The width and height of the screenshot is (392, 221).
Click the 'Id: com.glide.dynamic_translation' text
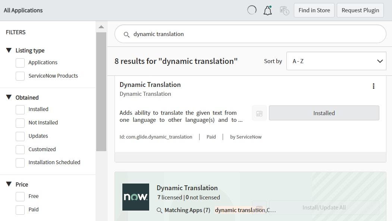[156, 137]
